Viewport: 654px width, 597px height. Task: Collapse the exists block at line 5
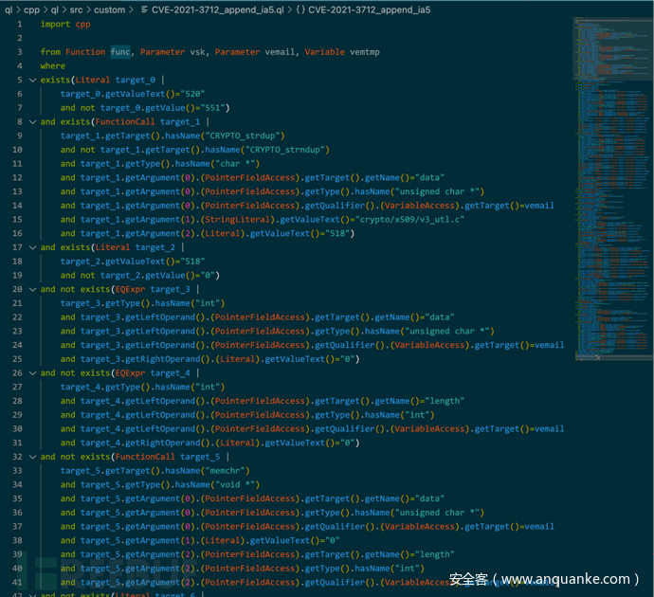(x=32, y=81)
